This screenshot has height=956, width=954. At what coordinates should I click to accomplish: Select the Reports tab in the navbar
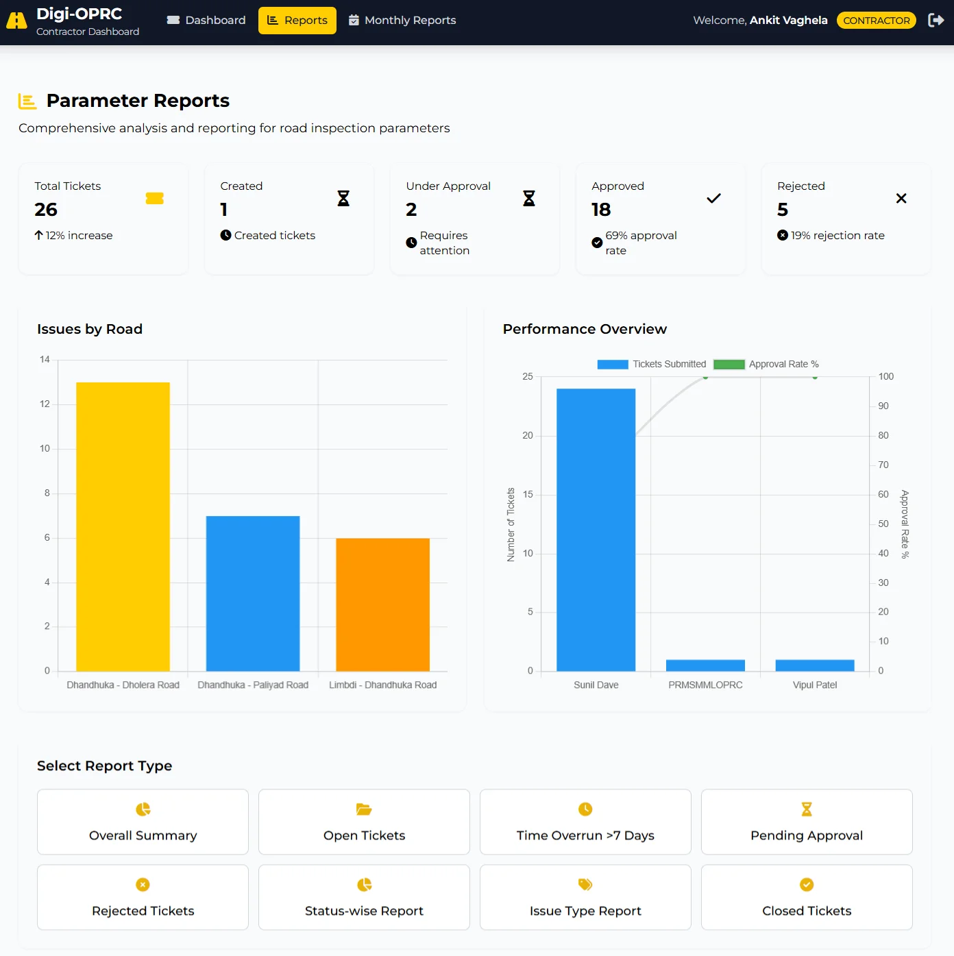click(x=297, y=20)
